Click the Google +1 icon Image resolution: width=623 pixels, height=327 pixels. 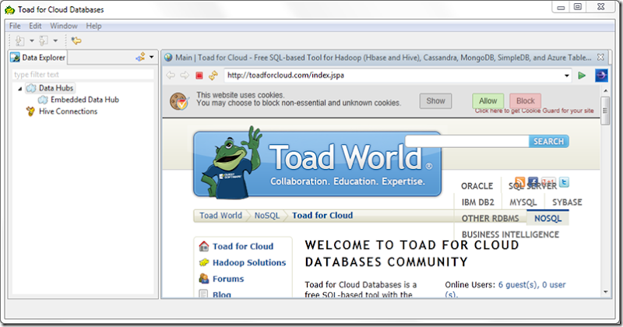point(548,182)
